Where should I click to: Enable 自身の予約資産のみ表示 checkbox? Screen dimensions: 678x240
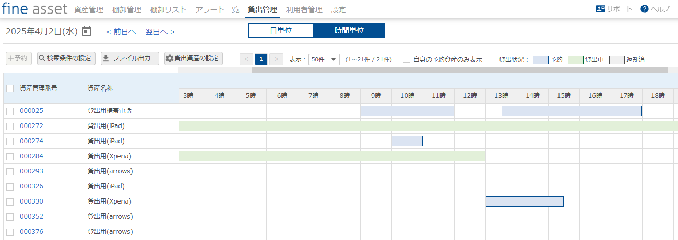pos(407,59)
